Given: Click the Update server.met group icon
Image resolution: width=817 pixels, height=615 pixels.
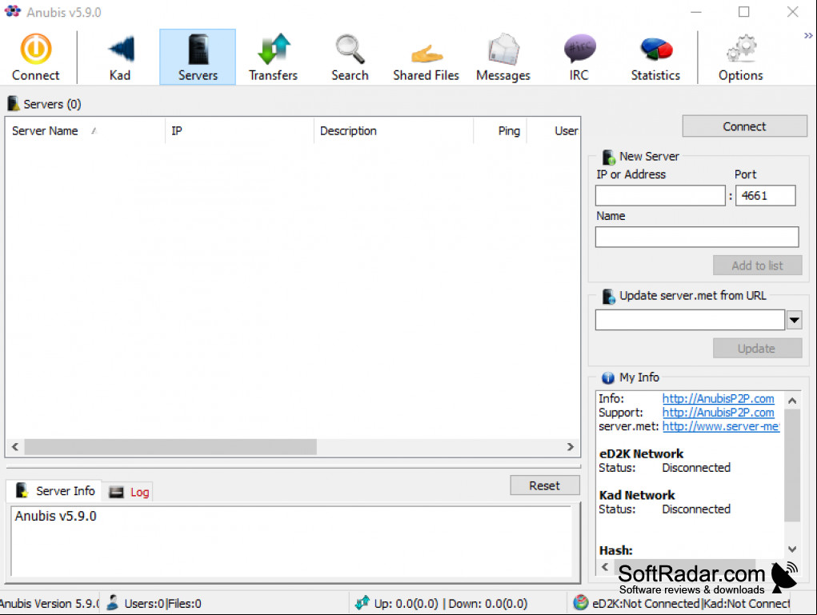Looking at the screenshot, I should 609,297.
